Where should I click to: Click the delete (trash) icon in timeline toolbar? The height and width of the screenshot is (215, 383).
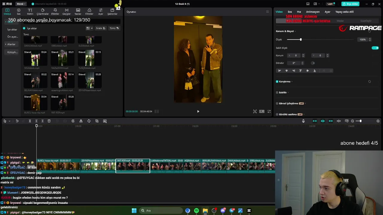pyautogui.click(x=49, y=121)
